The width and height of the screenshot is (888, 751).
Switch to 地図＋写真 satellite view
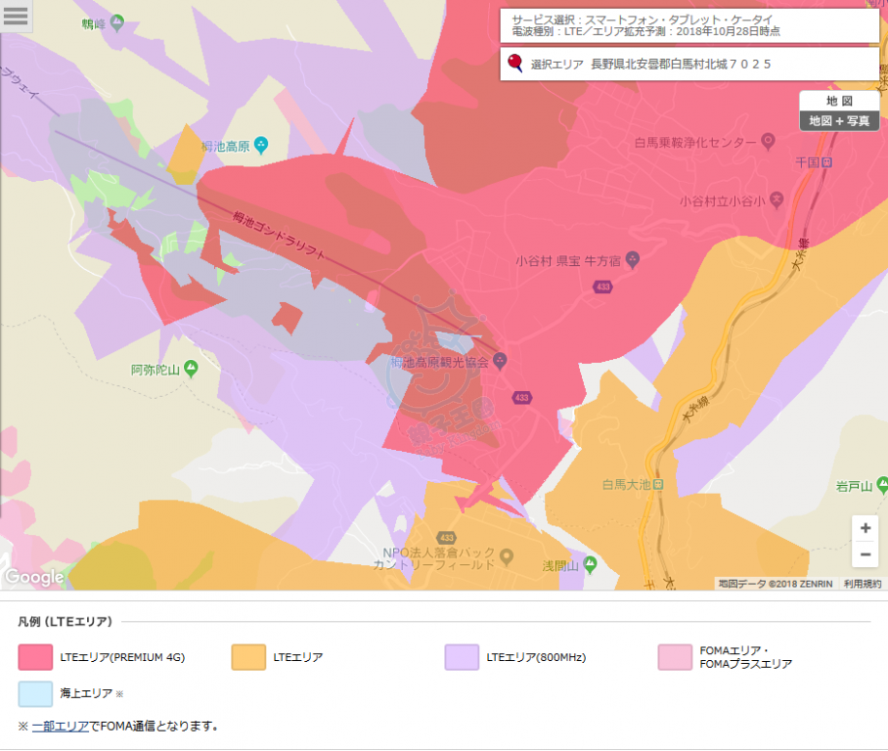(x=838, y=120)
